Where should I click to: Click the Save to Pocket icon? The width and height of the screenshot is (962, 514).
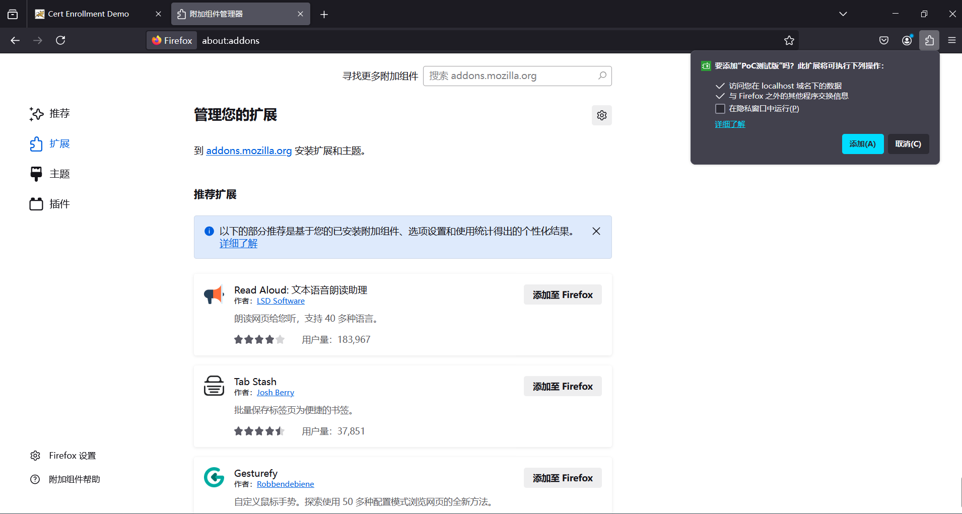point(883,40)
